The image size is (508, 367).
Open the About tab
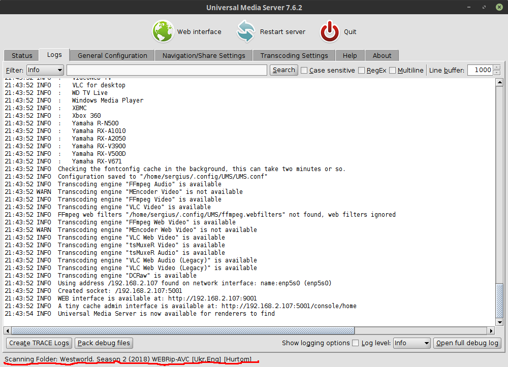click(x=382, y=55)
